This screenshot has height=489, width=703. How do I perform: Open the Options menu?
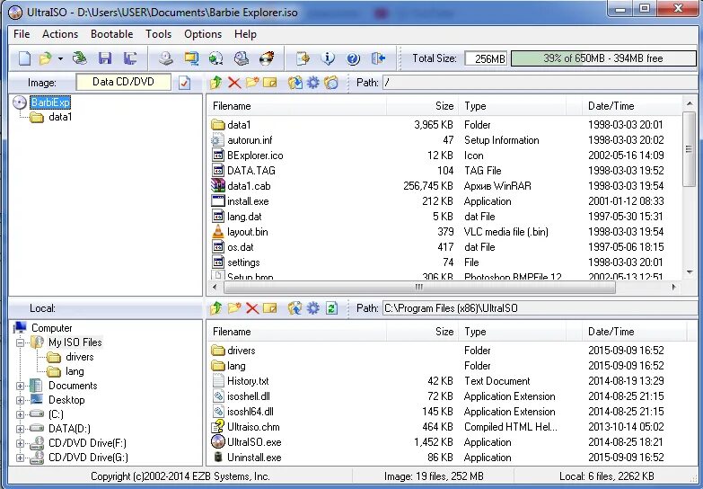(x=203, y=34)
